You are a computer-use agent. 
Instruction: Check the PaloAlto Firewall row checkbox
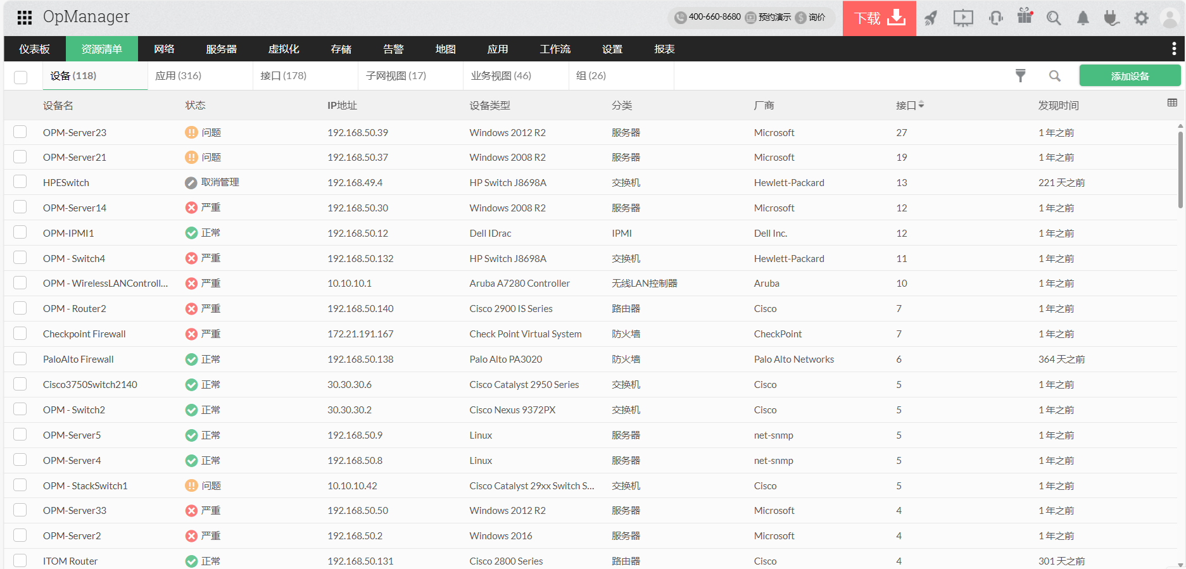point(20,358)
